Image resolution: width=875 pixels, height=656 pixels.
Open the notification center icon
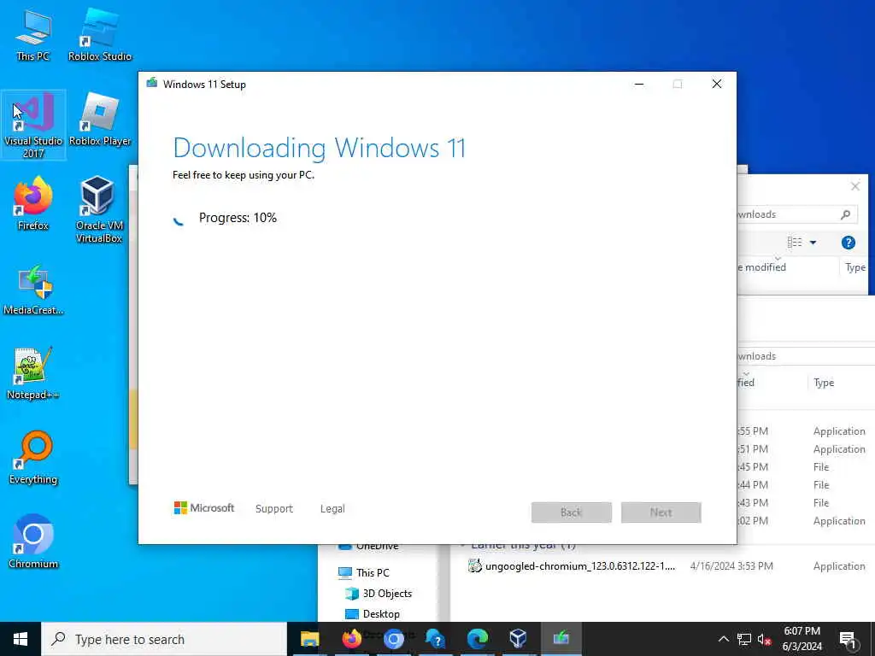coord(849,639)
